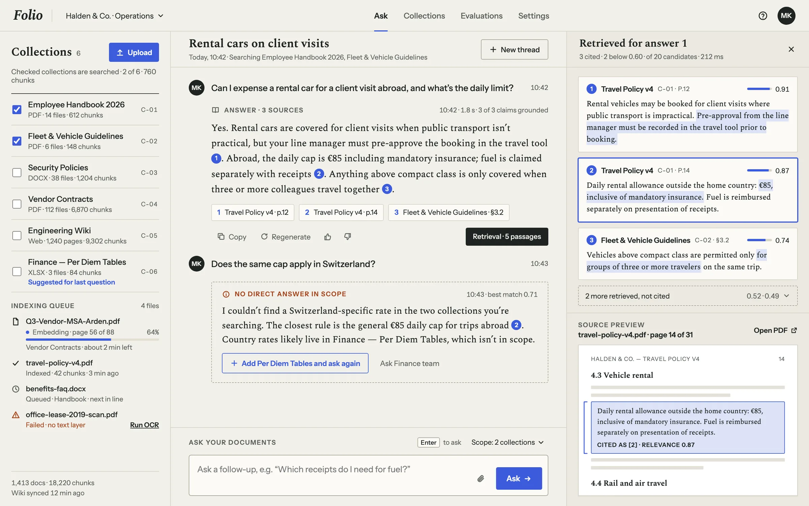Click the book icon next to ANSWER
The width and height of the screenshot is (809, 506).
point(215,110)
